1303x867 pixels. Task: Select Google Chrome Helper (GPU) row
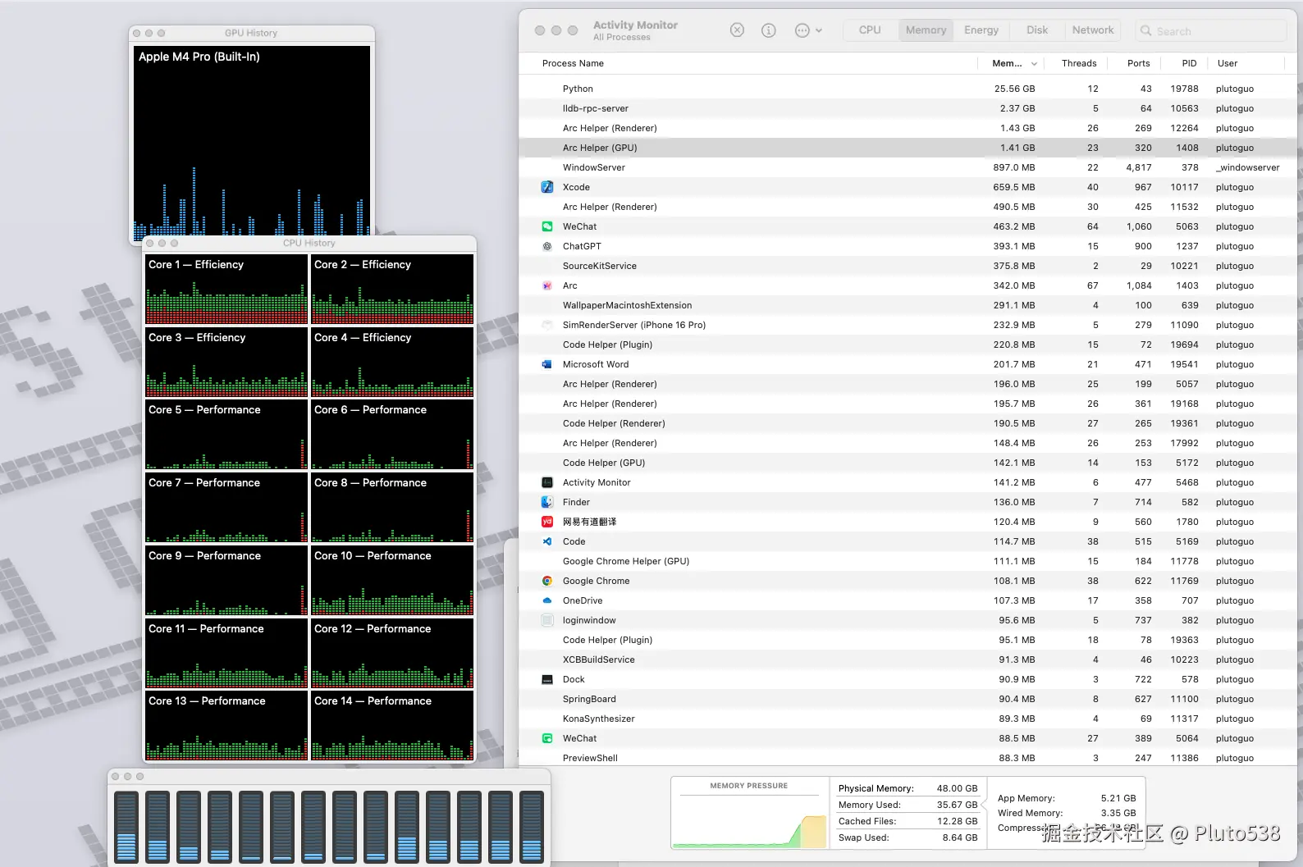point(908,561)
